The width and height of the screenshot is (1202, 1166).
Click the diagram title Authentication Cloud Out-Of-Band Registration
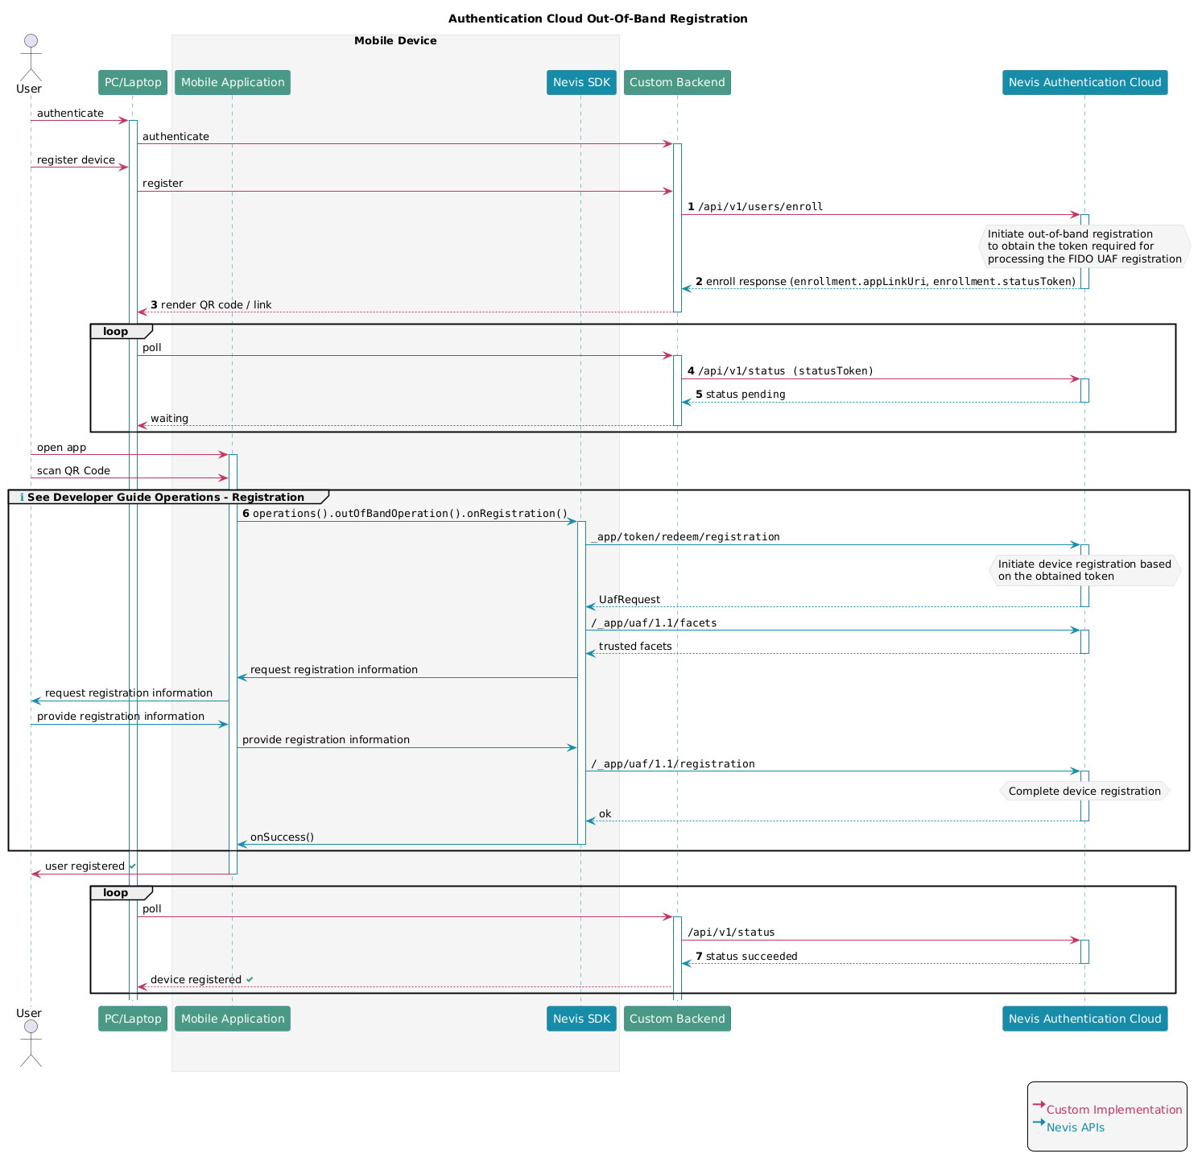[597, 19]
